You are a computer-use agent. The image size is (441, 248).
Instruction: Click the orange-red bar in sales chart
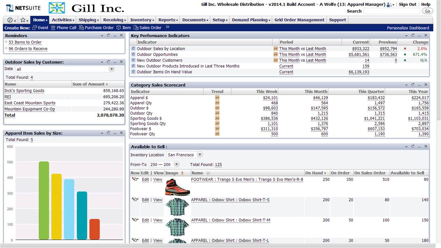(94, 229)
